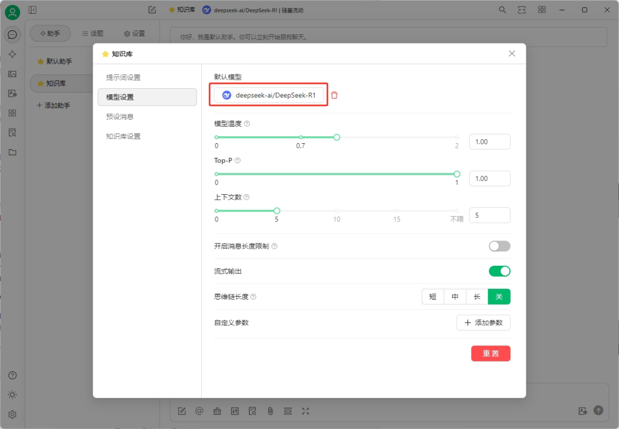The width and height of the screenshot is (619, 429).
Task: Click the quick phrases robot icon in input bar
Action: point(217,411)
